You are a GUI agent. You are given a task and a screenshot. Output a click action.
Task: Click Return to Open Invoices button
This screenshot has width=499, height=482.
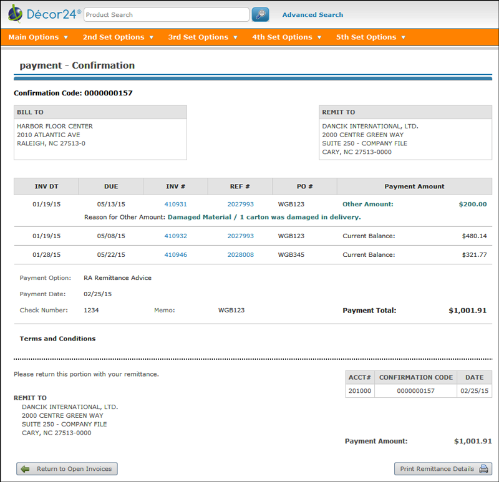click(67, 469)
